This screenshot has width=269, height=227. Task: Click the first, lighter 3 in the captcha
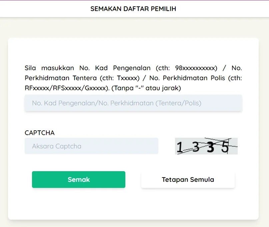(x=196, y=147)
